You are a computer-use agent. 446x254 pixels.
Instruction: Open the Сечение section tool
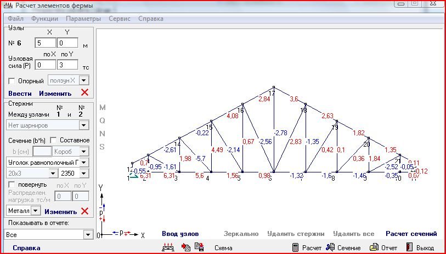click(343, 247)
